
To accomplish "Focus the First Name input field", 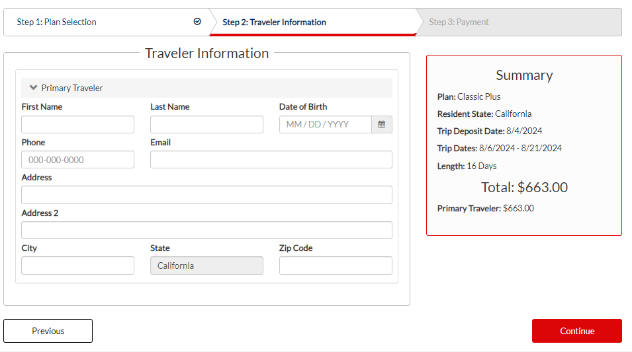I will tap(78, 124).
